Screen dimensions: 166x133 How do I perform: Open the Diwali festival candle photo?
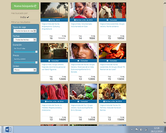[112, 51]
